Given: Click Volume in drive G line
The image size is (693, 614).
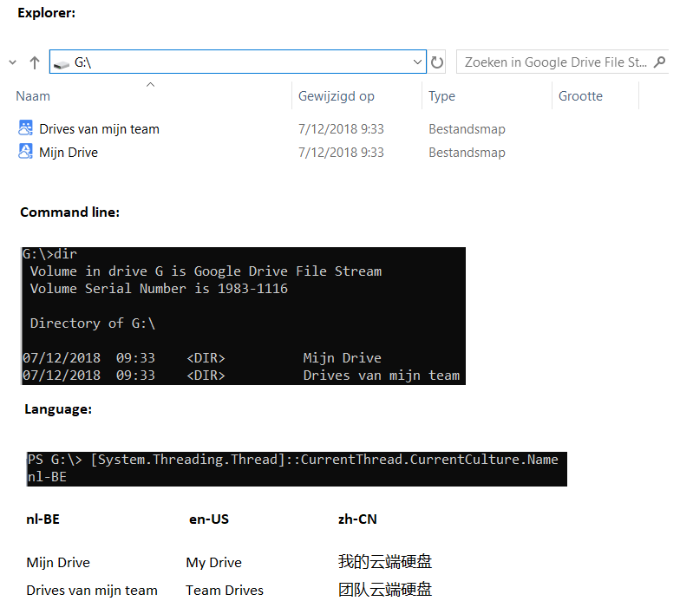Looking at the screenshot, I should [x=206, y=271].
